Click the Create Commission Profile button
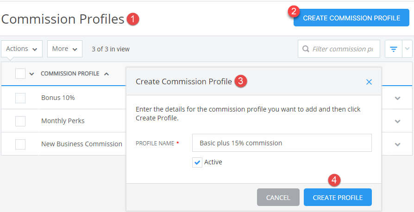The width and height of the screenshot is (414, 212). (351, 18)
